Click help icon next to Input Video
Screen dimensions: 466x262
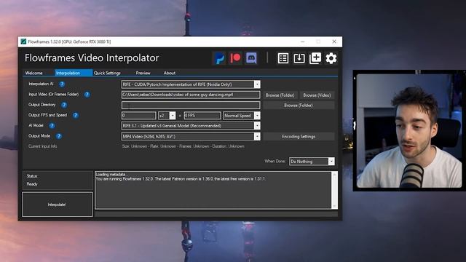point(87,95)
